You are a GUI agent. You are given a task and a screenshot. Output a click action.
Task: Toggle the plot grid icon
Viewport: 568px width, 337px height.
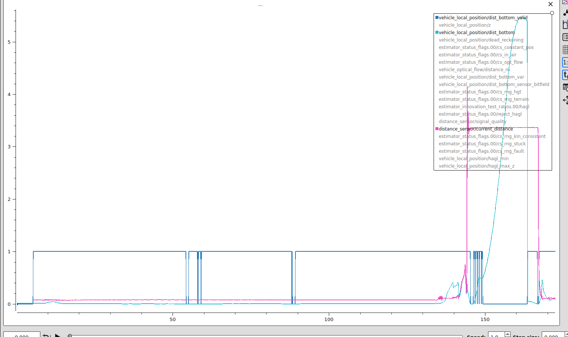[x=565, y=49]
